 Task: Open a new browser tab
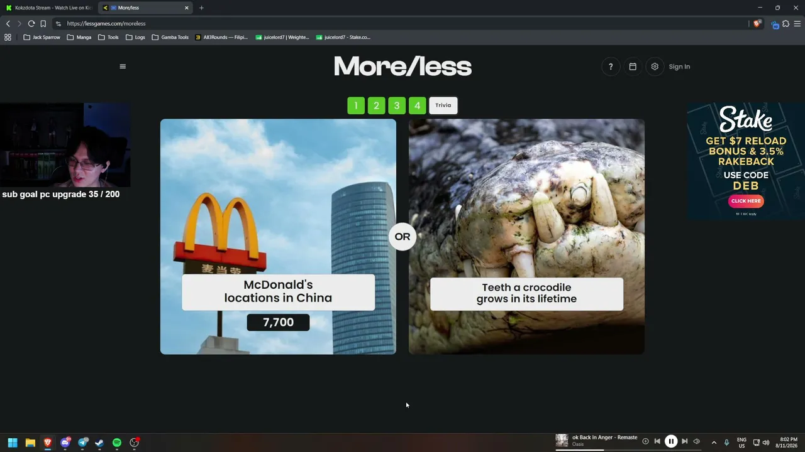(x=201, y=8)
